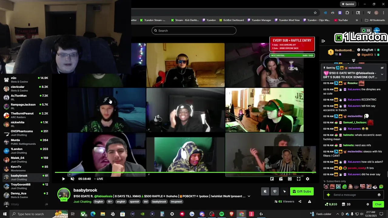Viewport: 388px width, 218px height.
Task: Open the 1Landon Manager bookmark
Action: click(259, 20)
